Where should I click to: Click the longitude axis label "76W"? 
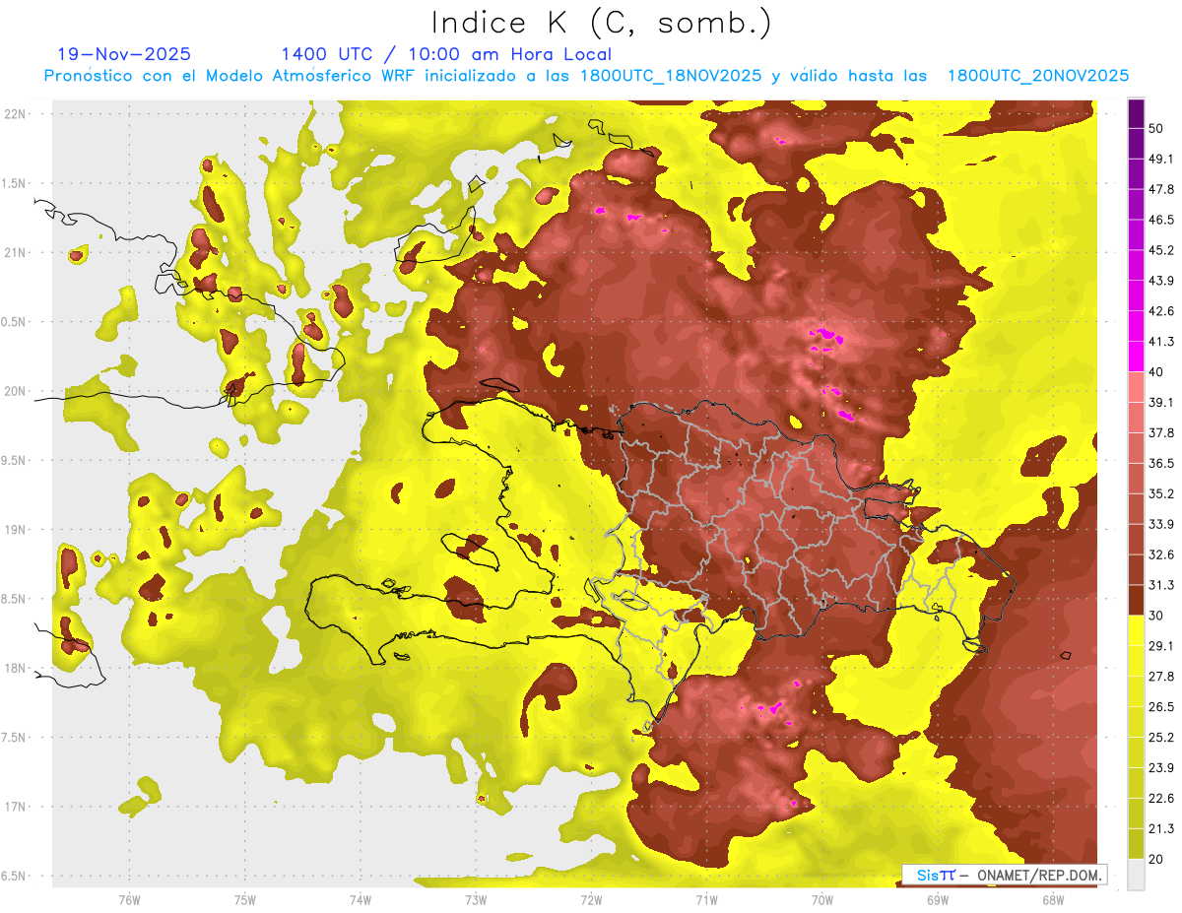point(129,899)
